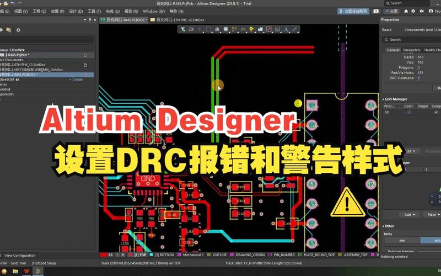Choose the Move objects cross tool
The width and height of the screenshot is (441, 276).
[200, 29]
